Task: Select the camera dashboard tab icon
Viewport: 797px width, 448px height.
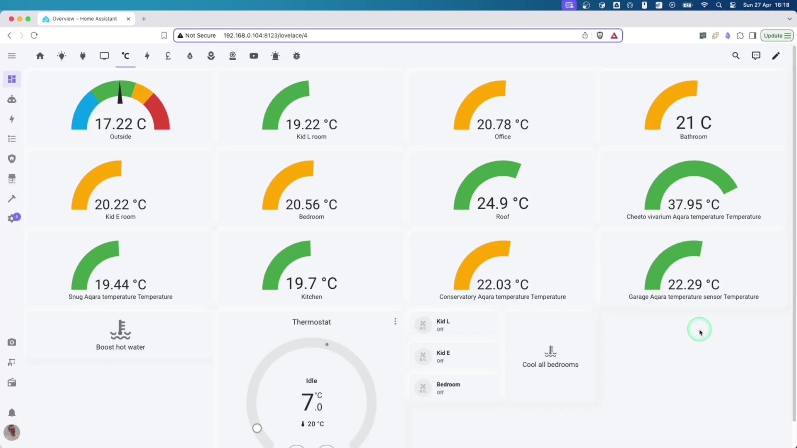Action: [232, 56]
